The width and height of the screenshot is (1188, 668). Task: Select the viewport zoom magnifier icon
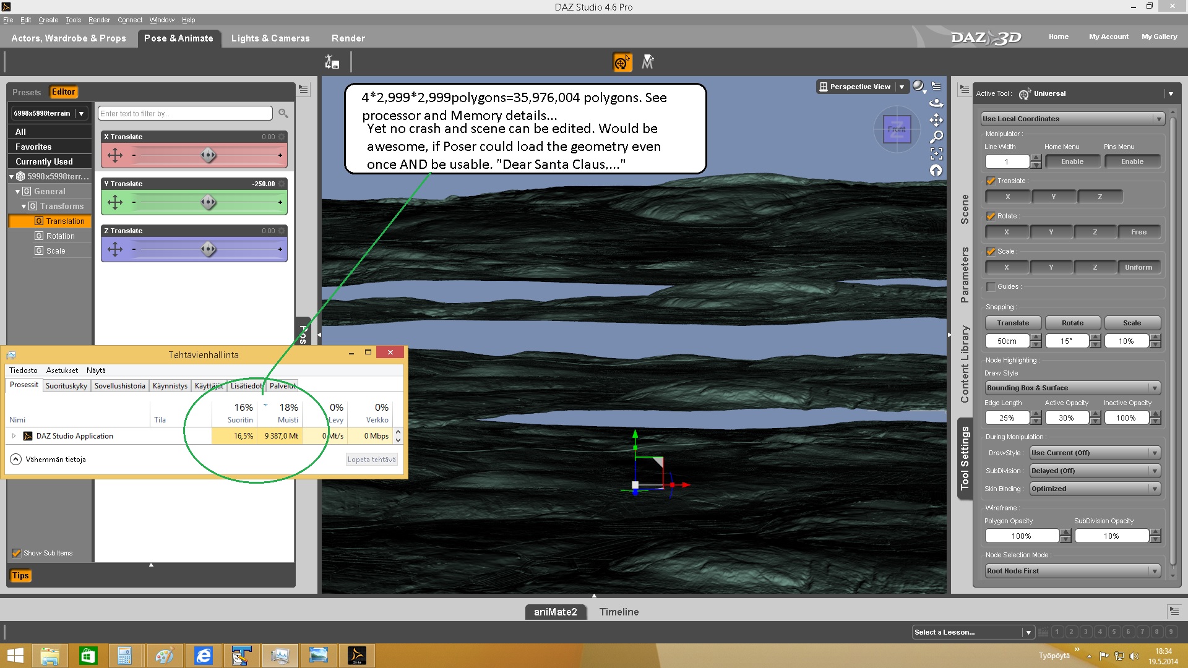tap(936, 137)
